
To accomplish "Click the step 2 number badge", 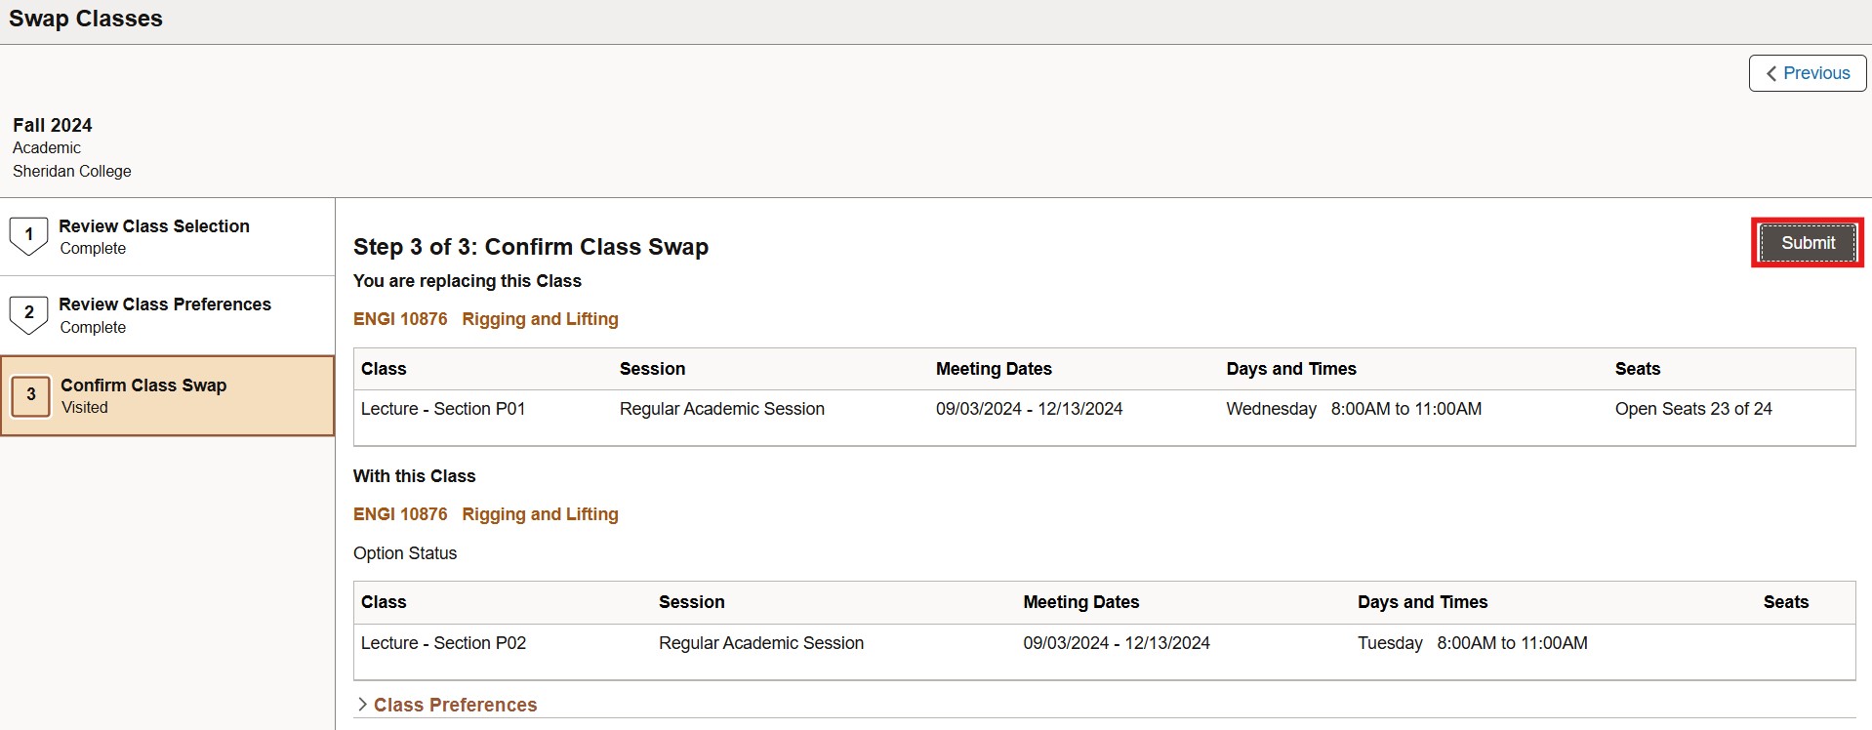I will (28, 313).
